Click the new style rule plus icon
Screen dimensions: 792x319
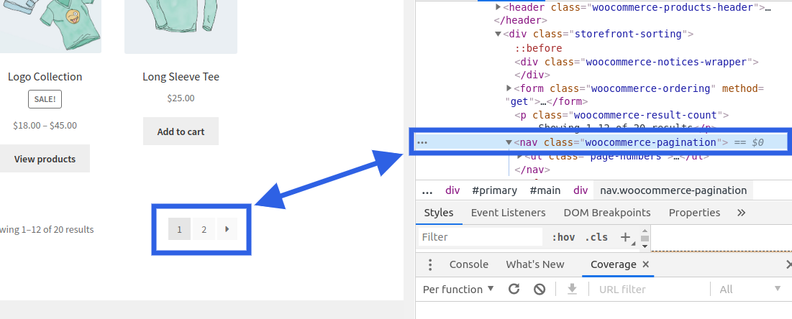point(625,236)
